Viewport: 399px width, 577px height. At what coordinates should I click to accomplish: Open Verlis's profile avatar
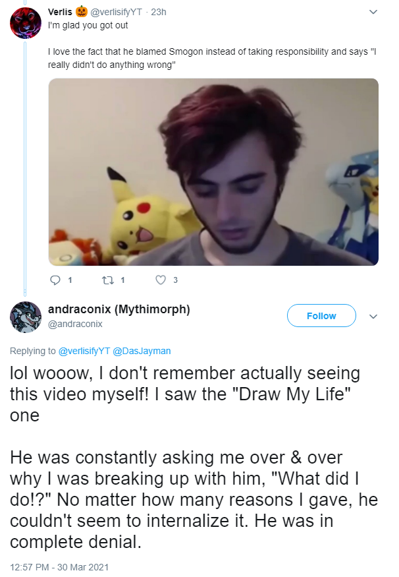tap(26, 23)
